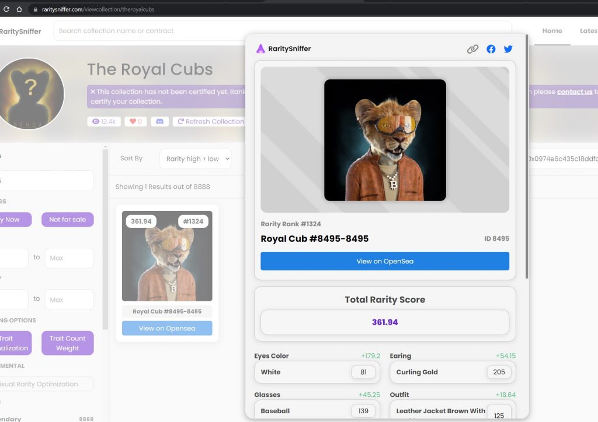Click the modal vertical scrollbar
Viewport: 598px width, 422px height.
point(527,156)
